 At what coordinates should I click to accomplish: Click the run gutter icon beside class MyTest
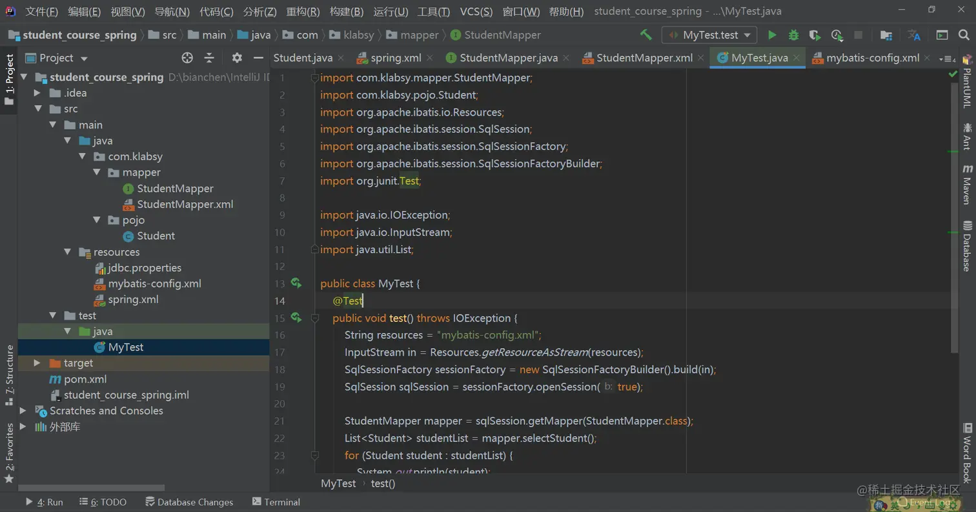[296, 283]
